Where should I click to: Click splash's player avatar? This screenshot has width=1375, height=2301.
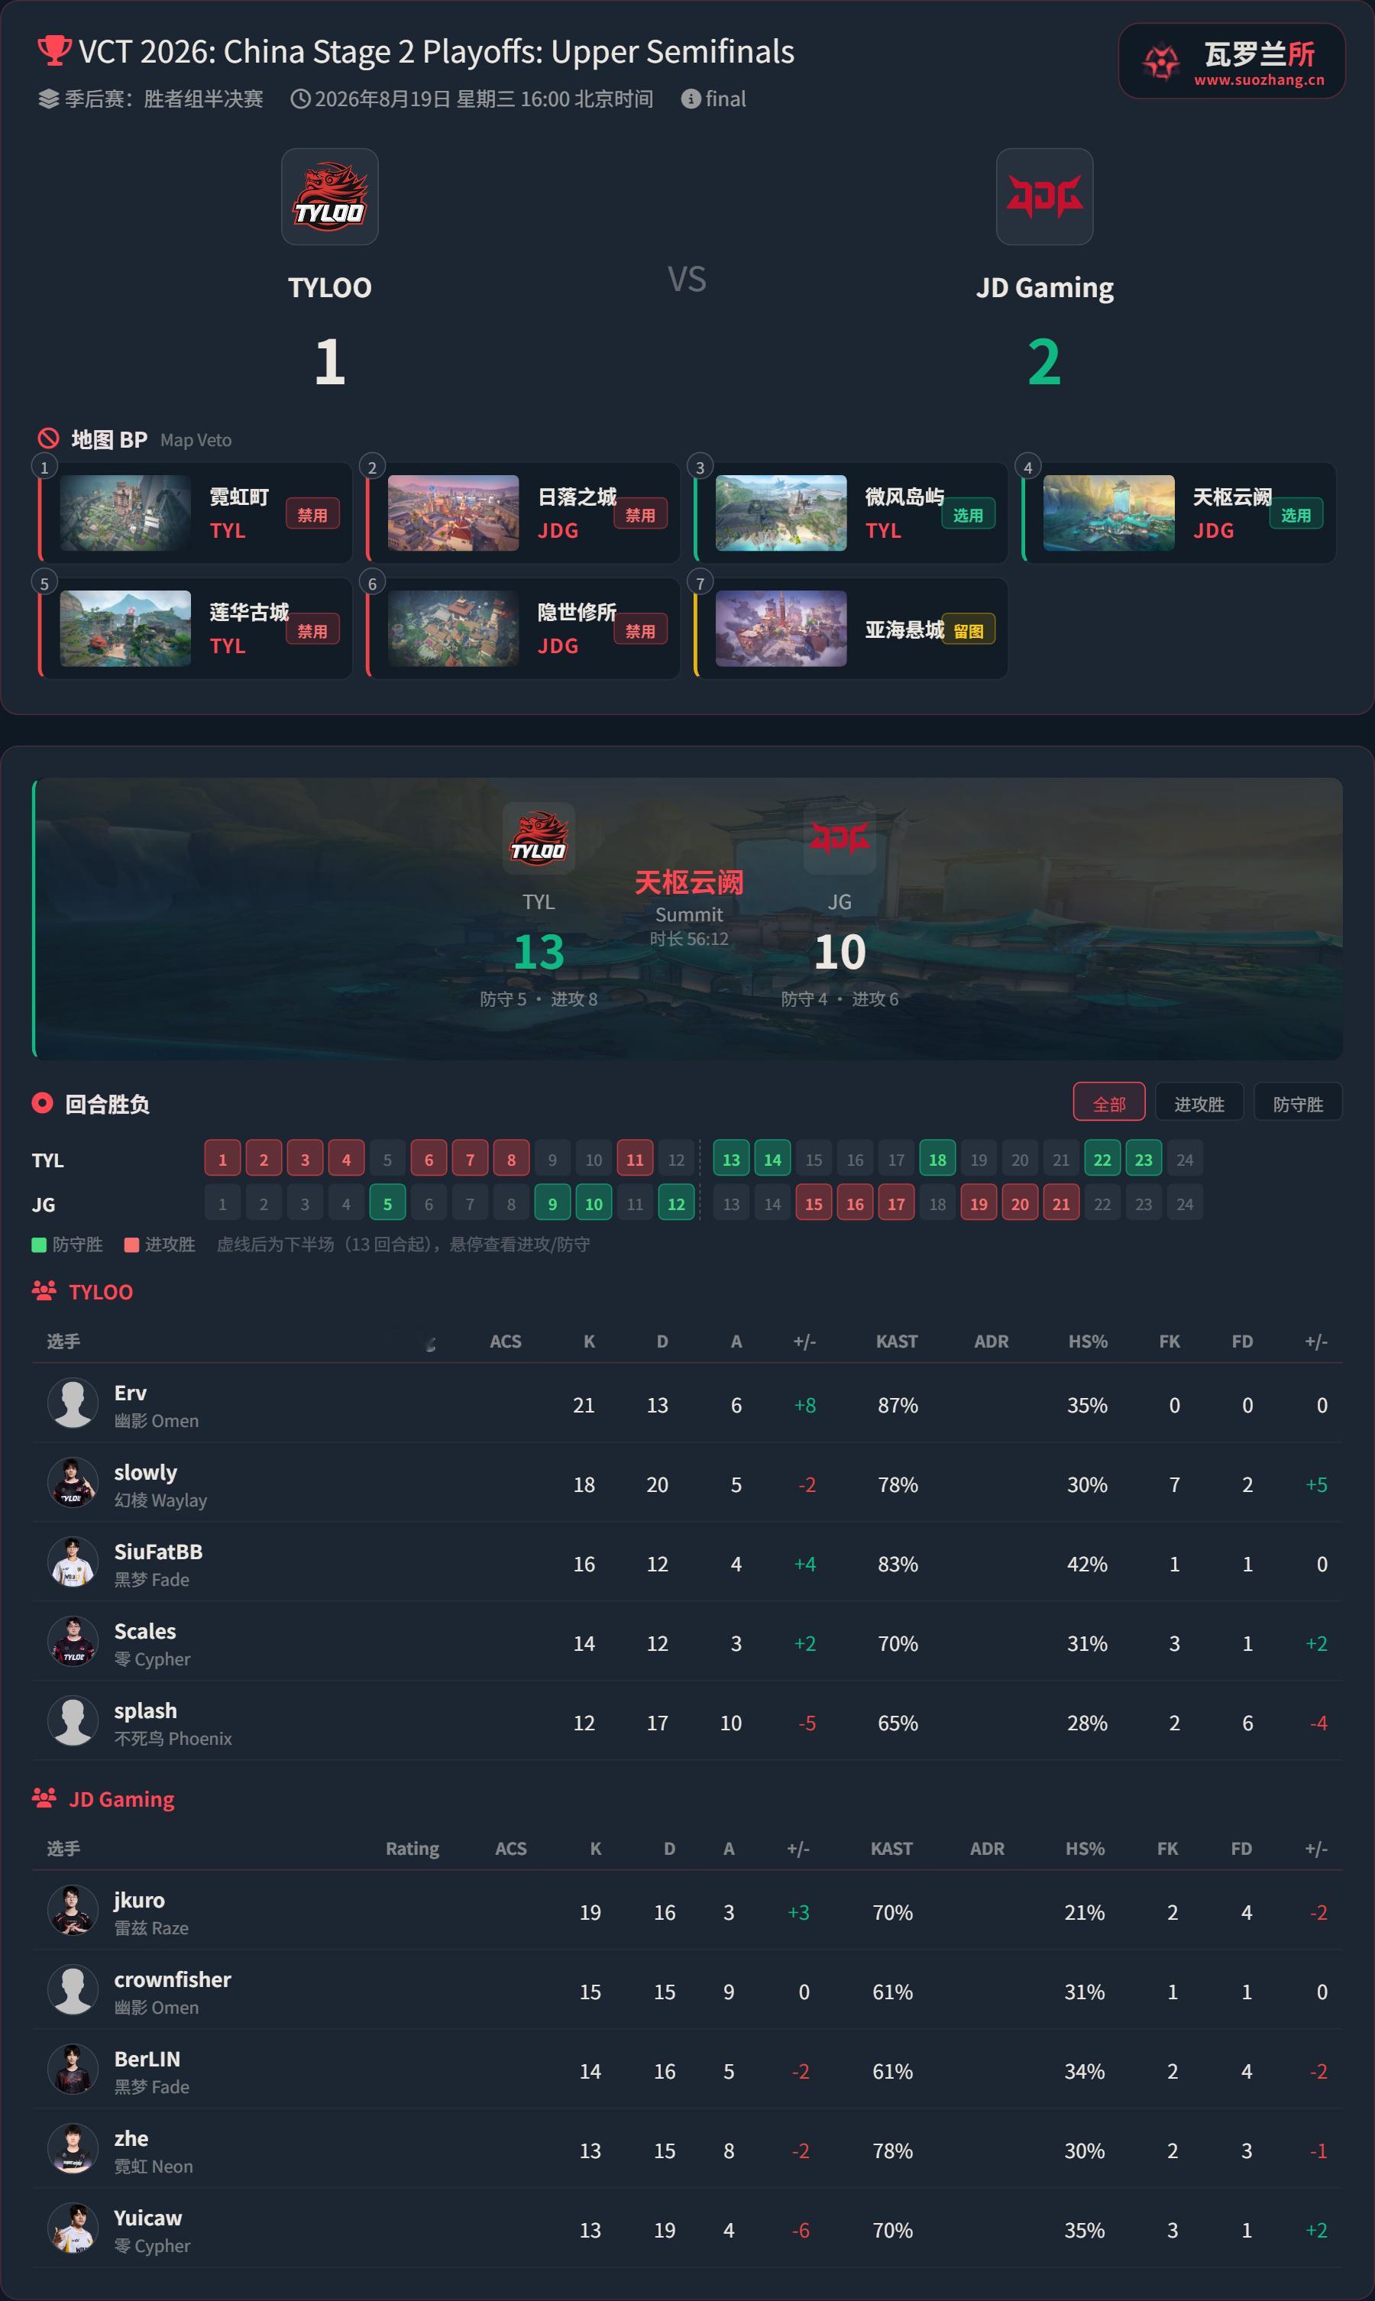(73, 1722)
